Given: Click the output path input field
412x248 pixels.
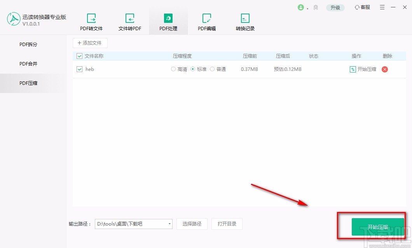Looking at the screenshot, I should click(128, 224).
